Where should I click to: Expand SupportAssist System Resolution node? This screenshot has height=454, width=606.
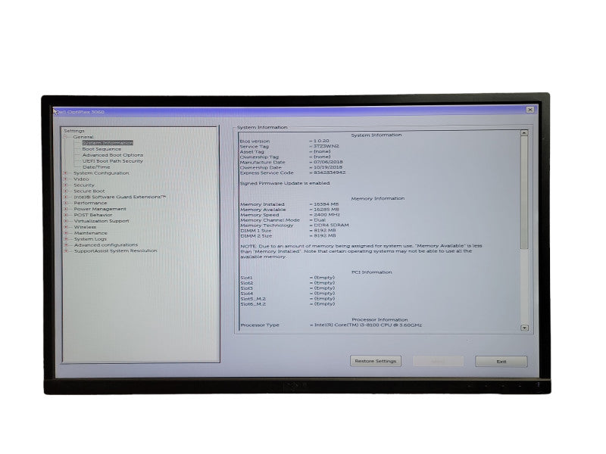coord(66,251)
